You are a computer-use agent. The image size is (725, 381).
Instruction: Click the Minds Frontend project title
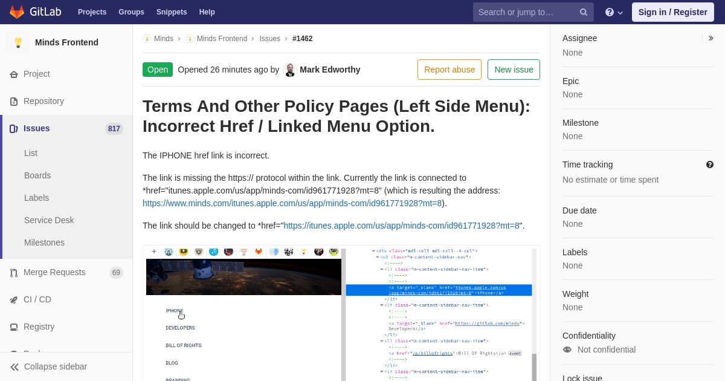[66, 42]
